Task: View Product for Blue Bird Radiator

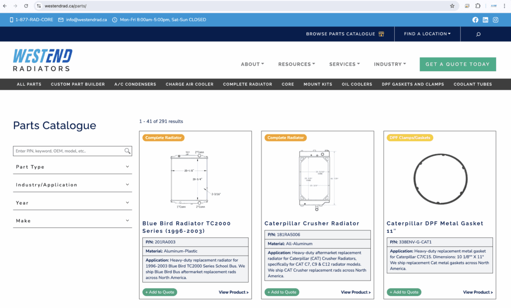Action: 234,292
